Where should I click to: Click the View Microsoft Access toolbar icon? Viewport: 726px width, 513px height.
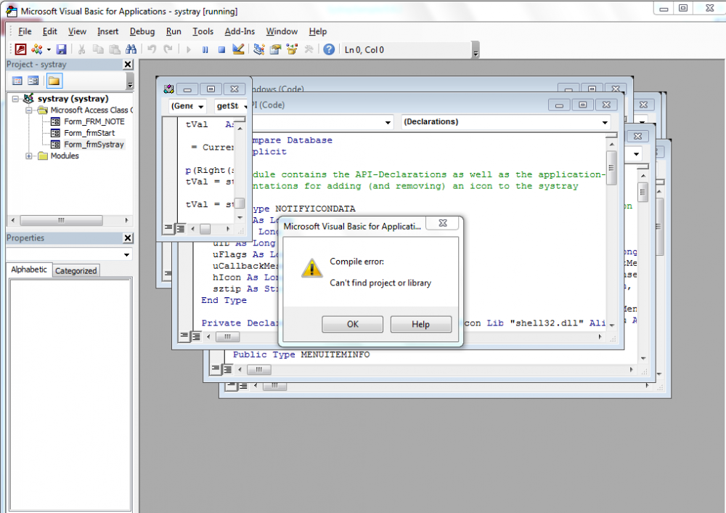click(20, 49)
